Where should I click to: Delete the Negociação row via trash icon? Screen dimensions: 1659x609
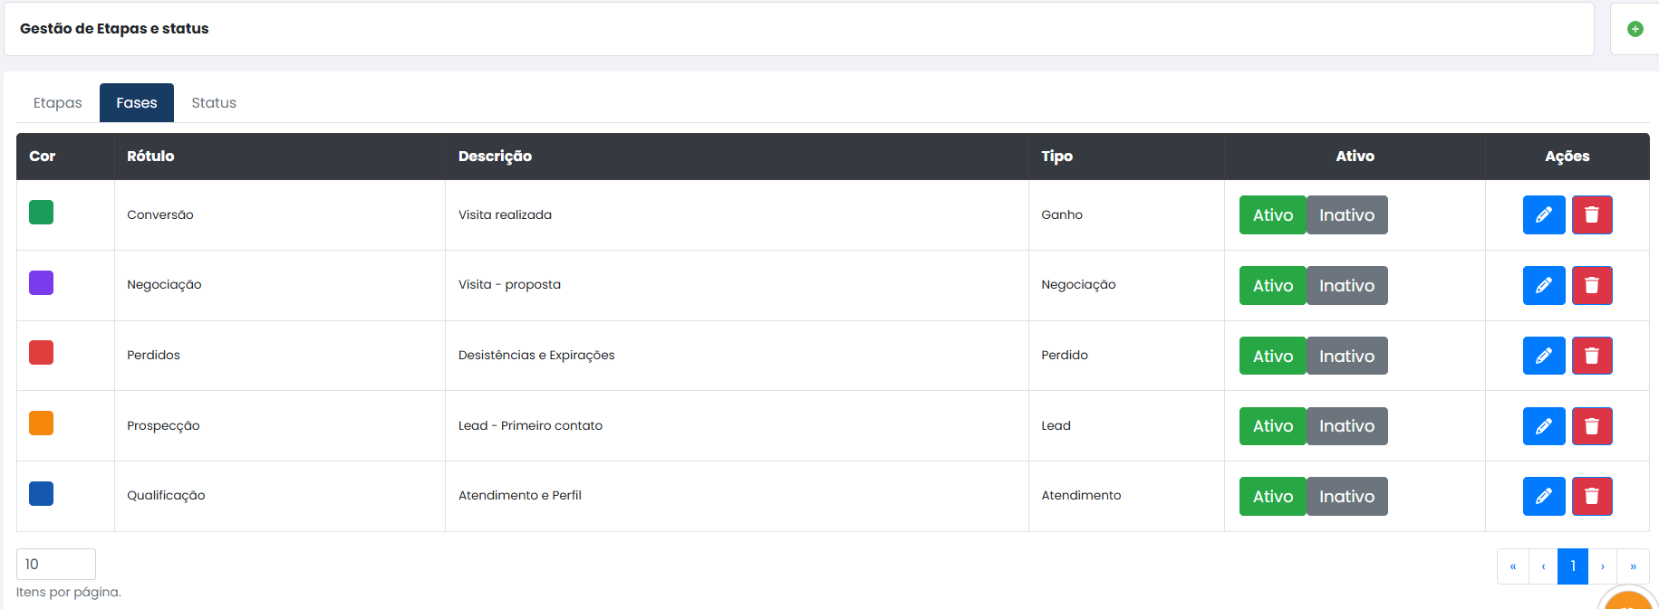pos(1592,285)
